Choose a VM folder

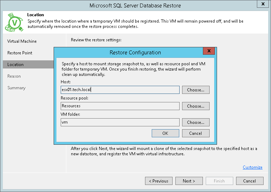195,122
